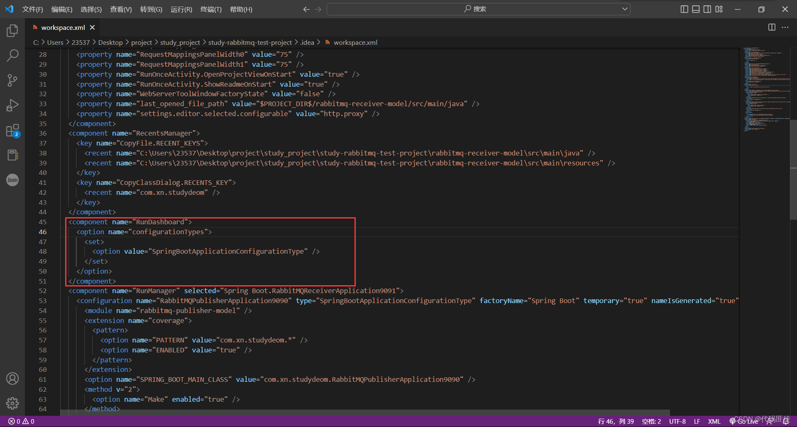Click the last_opened_file_path property text
Screen dimensions: 797x427
184,104
